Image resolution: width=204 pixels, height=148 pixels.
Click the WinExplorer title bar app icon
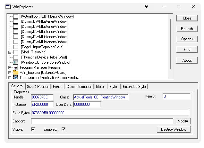coord(8,7)
